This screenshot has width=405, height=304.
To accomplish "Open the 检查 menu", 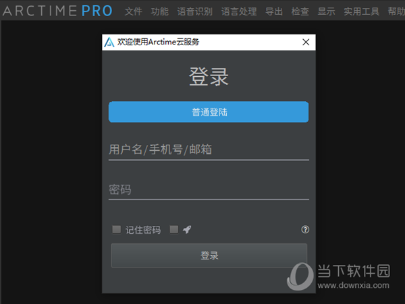I will pyautogui.click(x=300, y=11).
